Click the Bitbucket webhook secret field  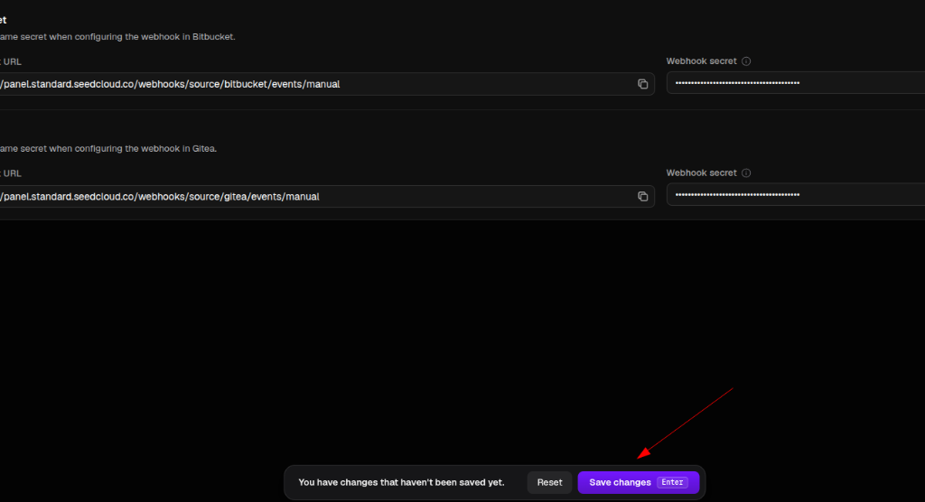796,82
